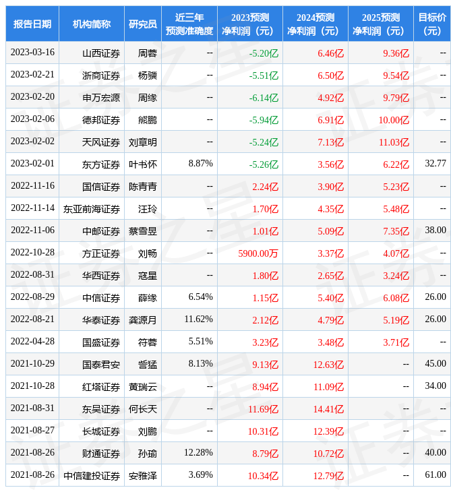Select institution 申万宏源
This screenshot has height=492, width=451.
pos(101,98)
